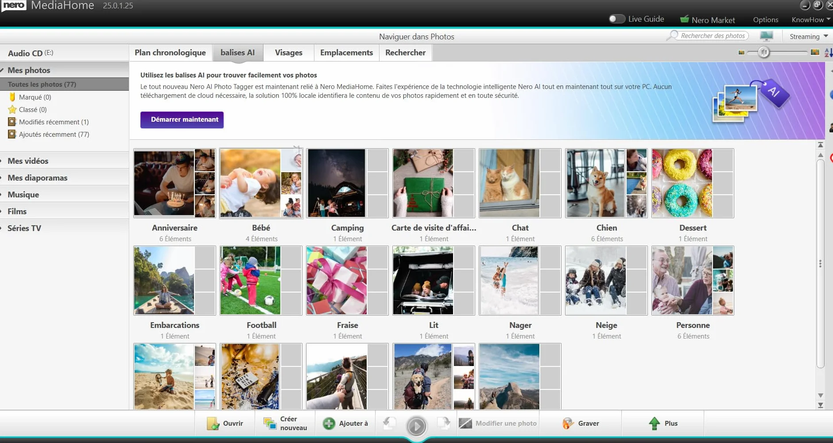833x443 pixels.
Task: Select the balises AI tab
Action: point(237,53)
